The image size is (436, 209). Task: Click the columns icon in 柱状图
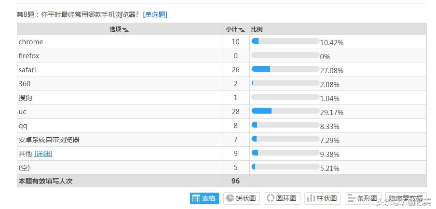click(x=311, y=198)
